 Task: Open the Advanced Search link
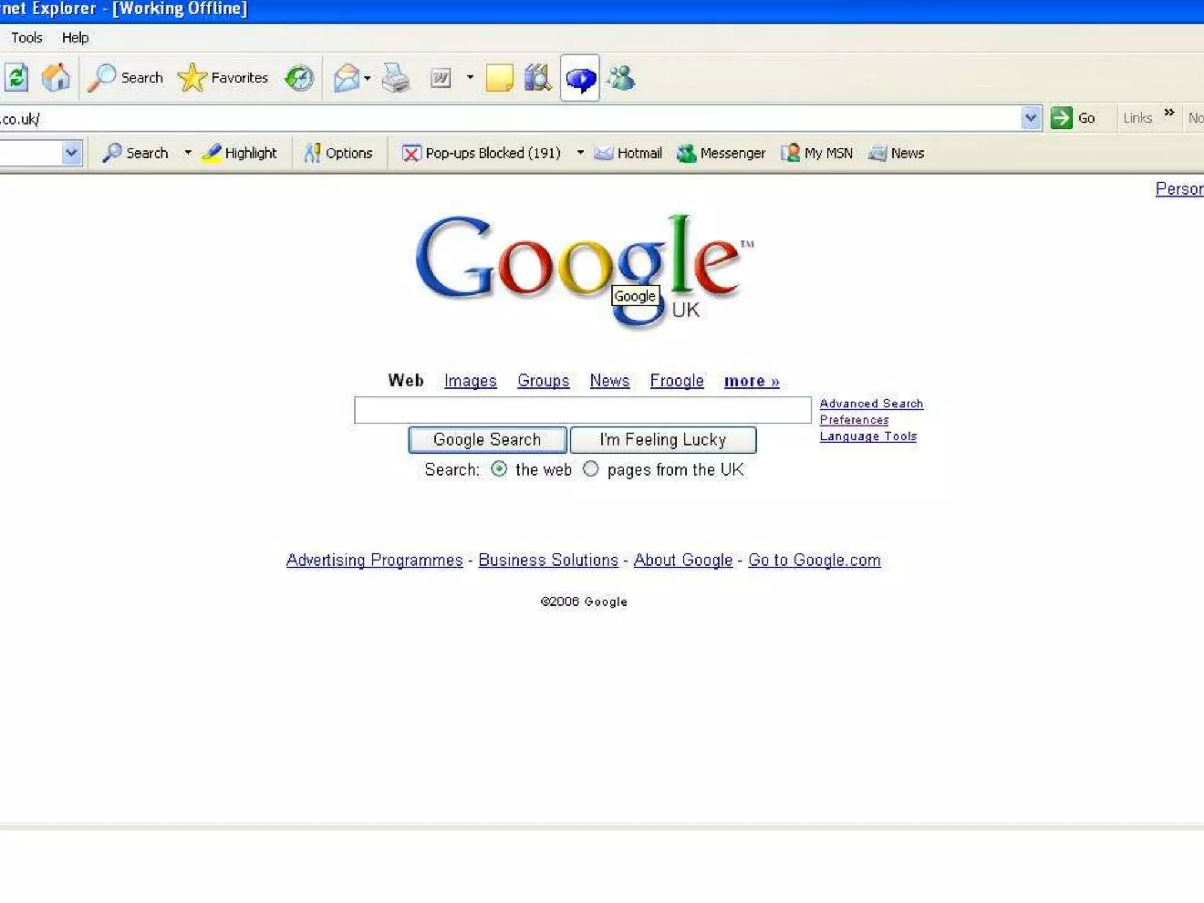(x=871, y=403)
